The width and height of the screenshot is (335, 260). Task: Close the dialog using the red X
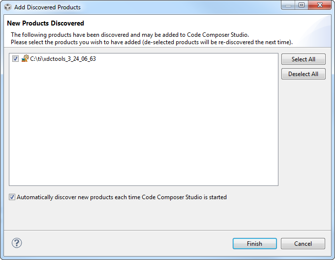(x=320, y=5)
